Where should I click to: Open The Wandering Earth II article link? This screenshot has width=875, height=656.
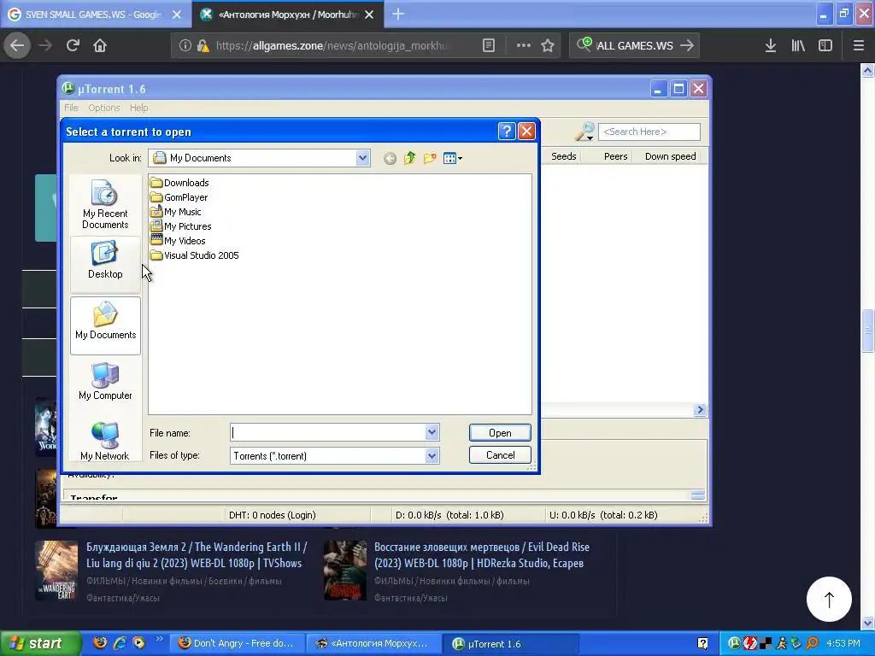197,555
